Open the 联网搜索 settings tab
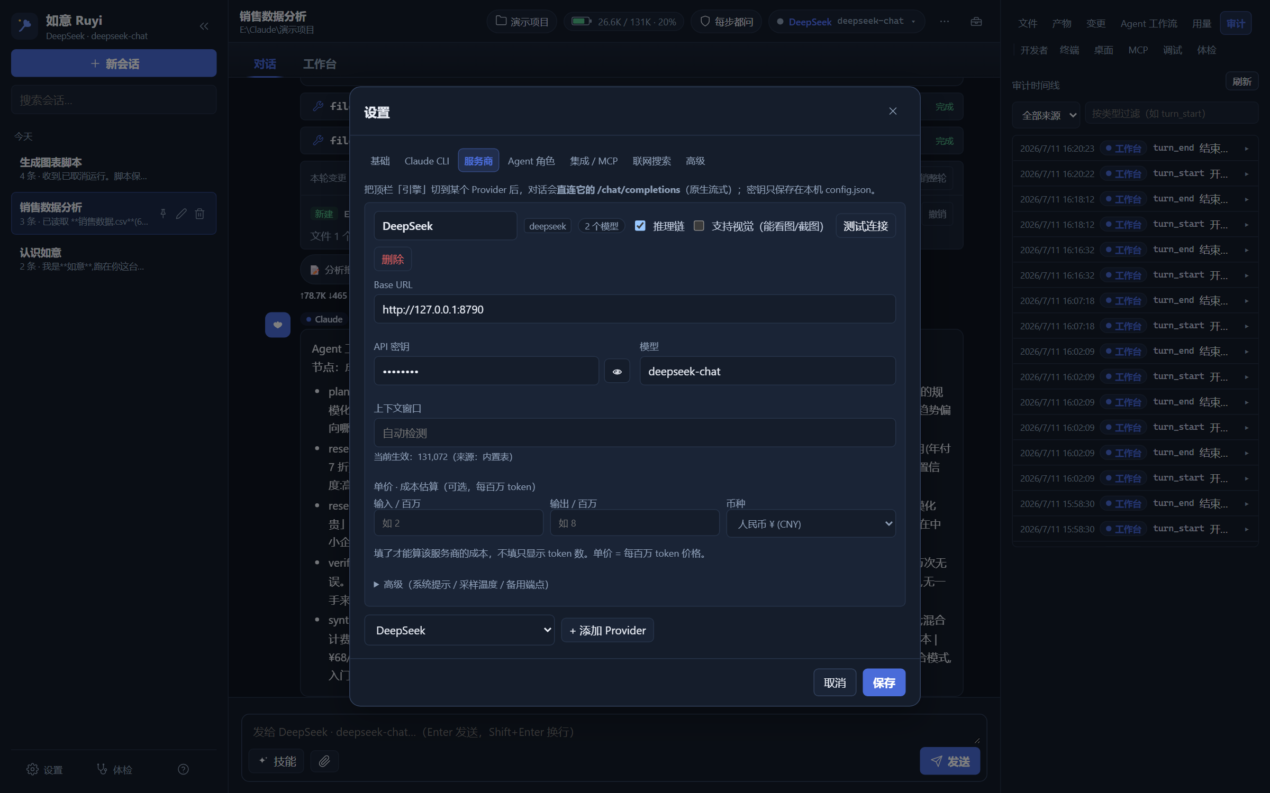Image resolution: width=1270 pixels, height=793 pixels. [x=652, y=161]
